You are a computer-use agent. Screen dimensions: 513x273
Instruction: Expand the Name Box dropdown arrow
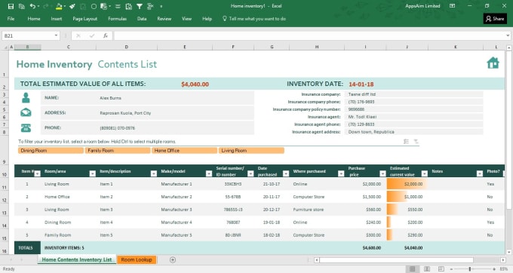pyautogui.click(x=56, y=35)
